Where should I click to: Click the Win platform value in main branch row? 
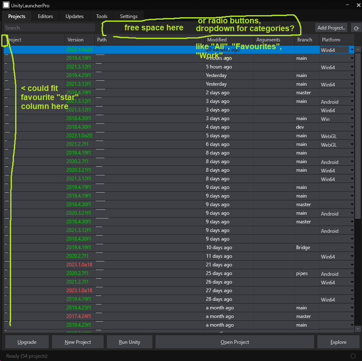point(325,119)
